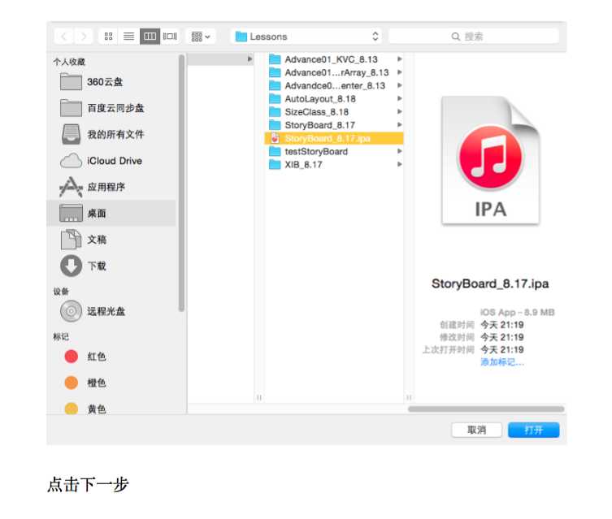612x519 pixels.
Task: Click the large IPA file preview icon
Action: [491, 160]
